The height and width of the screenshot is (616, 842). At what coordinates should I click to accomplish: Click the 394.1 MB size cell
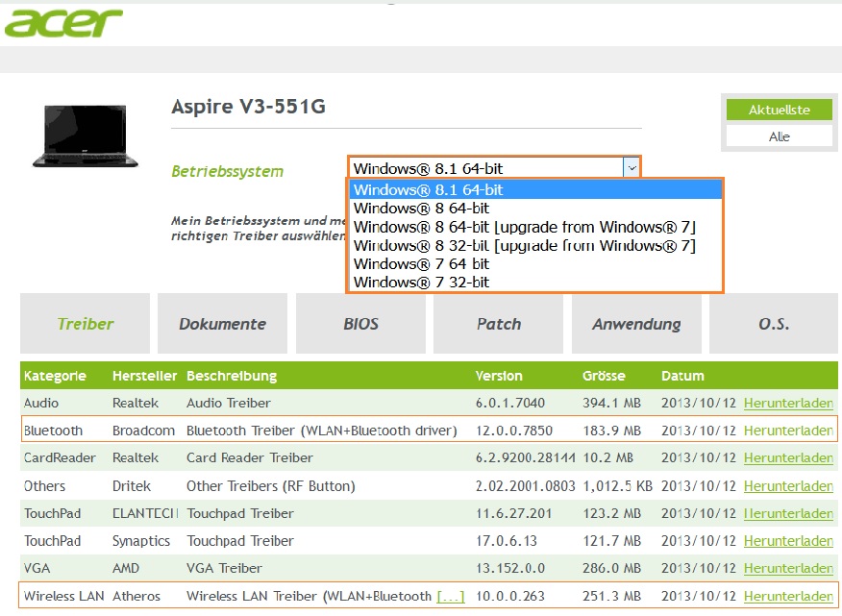click(611, 403)
